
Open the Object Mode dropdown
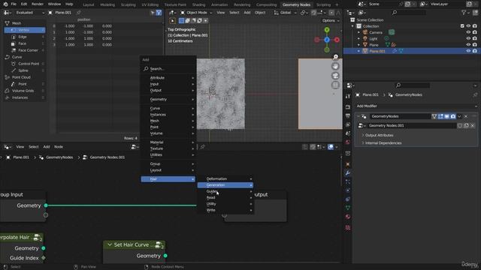pyautogui.click(x=195, y=13)
